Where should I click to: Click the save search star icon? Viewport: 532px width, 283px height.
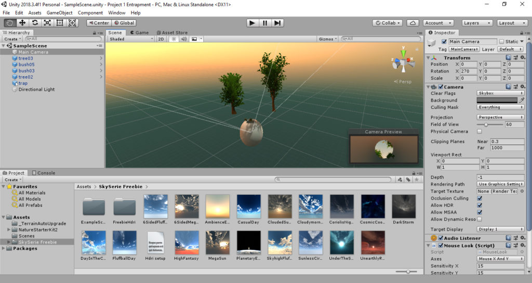417,179
